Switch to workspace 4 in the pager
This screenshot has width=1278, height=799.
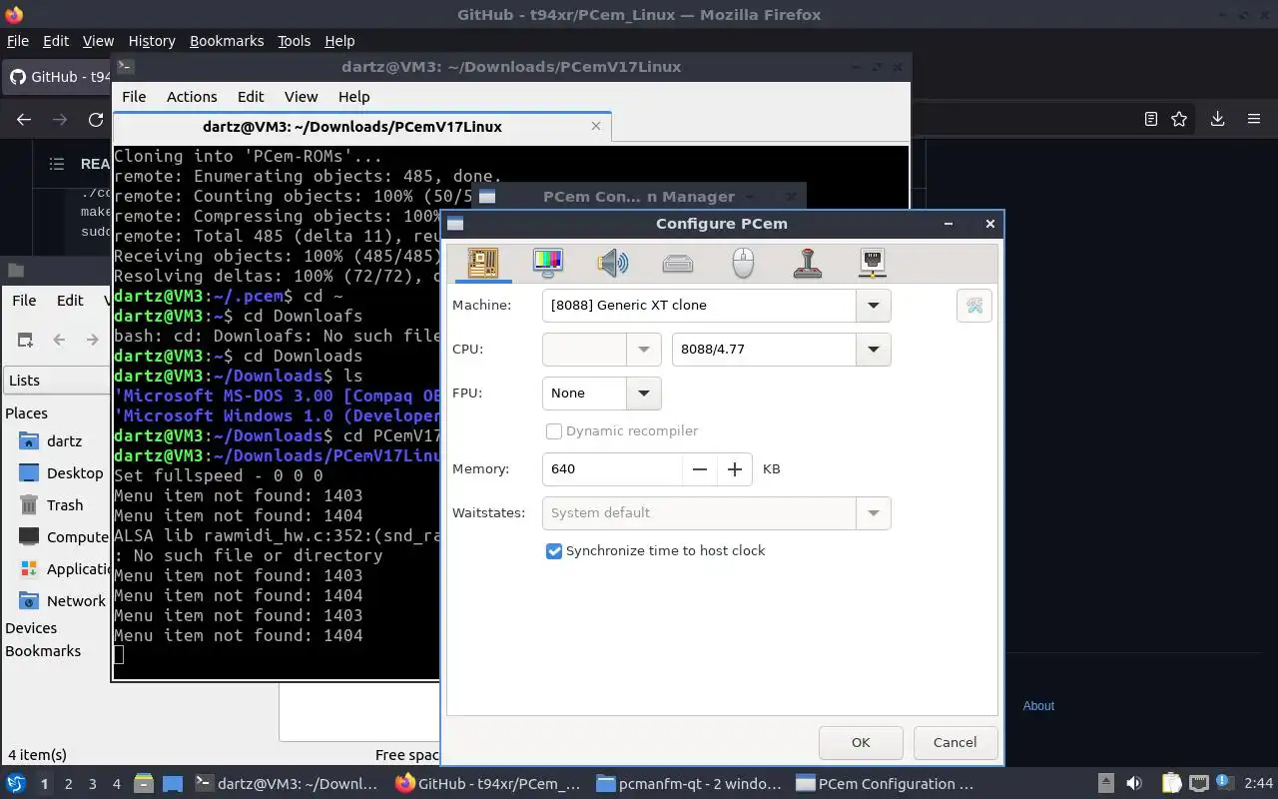[117, 784]
